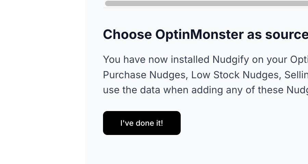Click the "Purchase Nudges" text
This screenshot has width=308, height=164.
click(x=144, y=75)
